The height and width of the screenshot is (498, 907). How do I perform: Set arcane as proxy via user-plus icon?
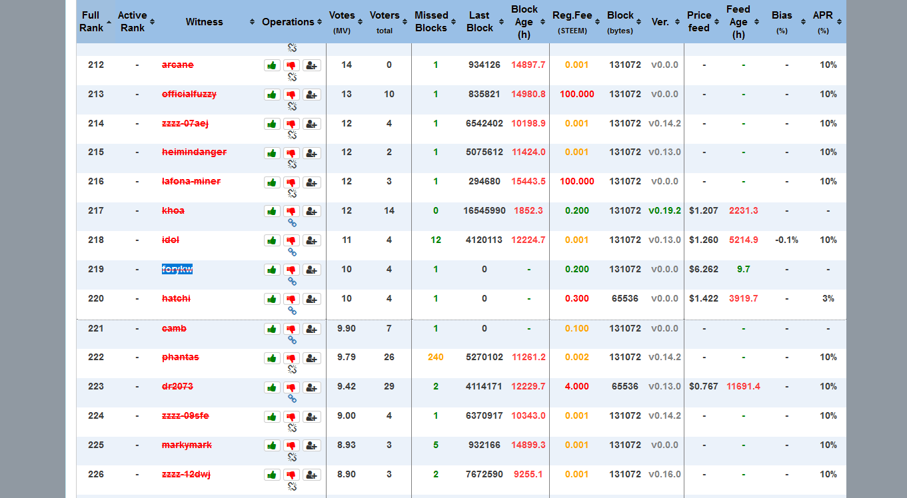point(312,65)
